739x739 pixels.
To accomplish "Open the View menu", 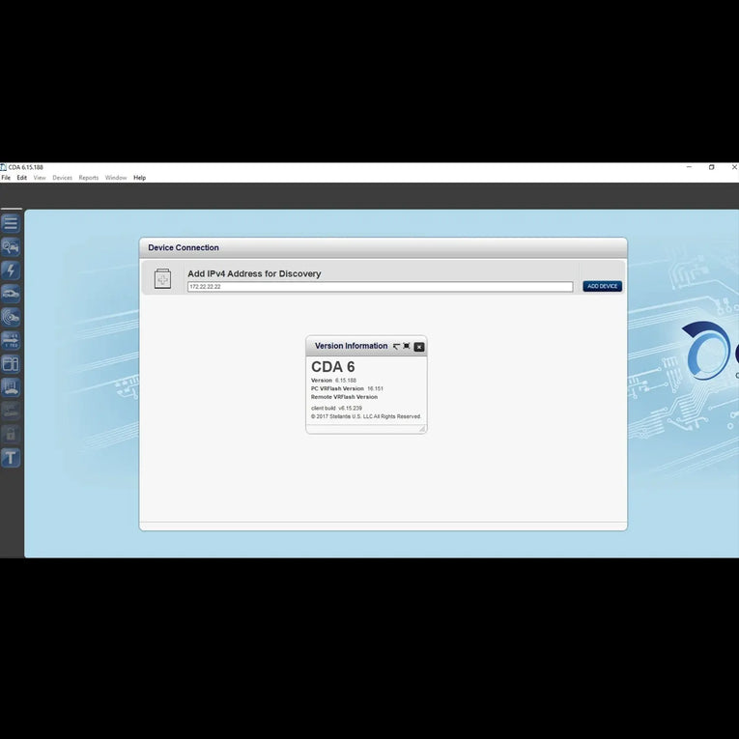I will [40, 178].
